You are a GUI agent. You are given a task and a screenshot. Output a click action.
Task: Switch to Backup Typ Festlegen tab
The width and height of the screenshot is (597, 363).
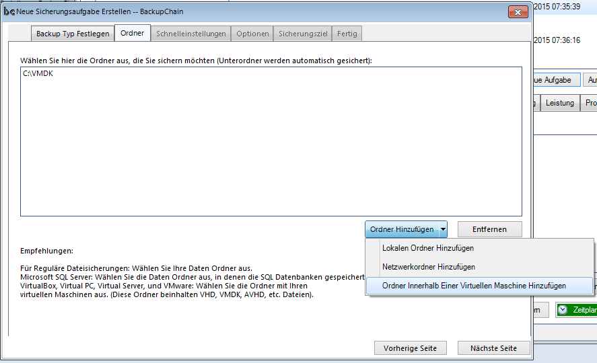(x=73, y=34)
